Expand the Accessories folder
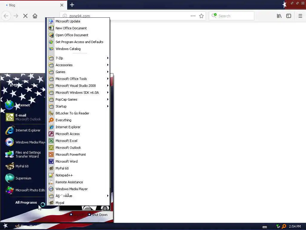306x230 pixels. pyautogui.click(x=79, y=65)
